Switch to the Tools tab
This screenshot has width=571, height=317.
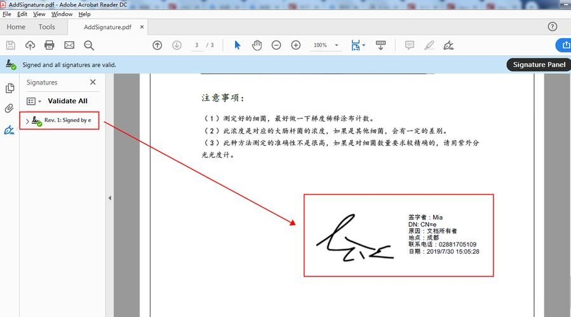click(x=46, y=27)
